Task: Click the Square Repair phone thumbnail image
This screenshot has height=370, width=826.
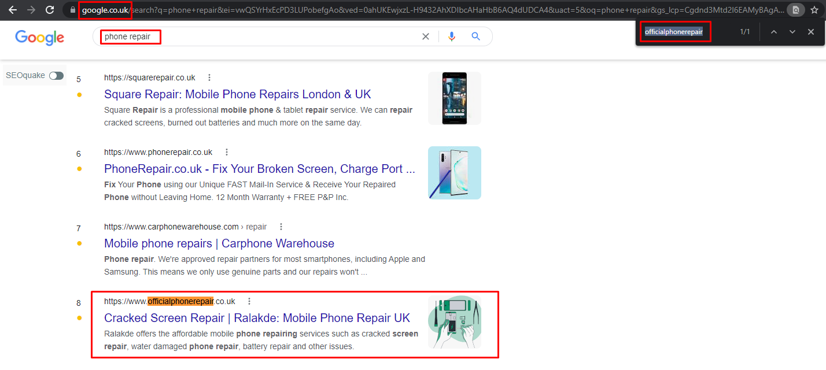Action: click(x=454, y=98)
